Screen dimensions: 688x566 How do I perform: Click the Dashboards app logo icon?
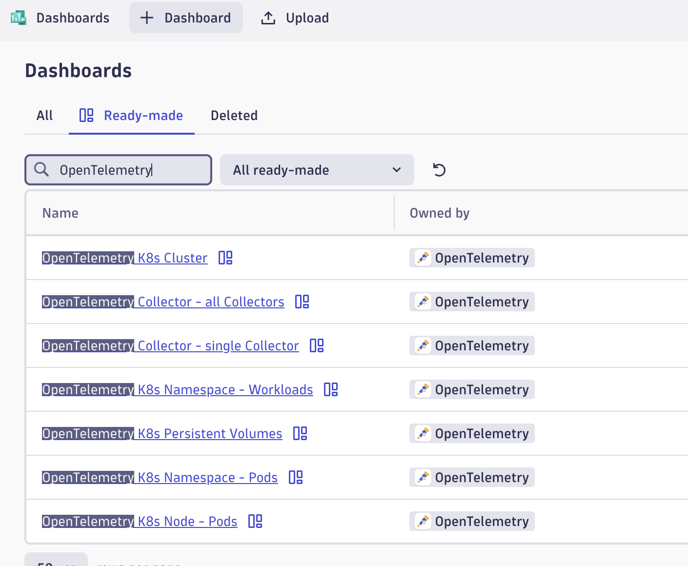[18, 18]
